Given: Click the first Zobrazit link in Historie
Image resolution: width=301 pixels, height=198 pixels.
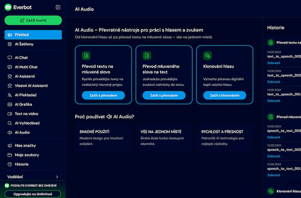Looking at the screenshot, I should click(273, 63).
